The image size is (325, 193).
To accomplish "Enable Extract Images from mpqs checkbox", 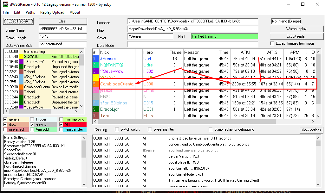I will 272,43.
